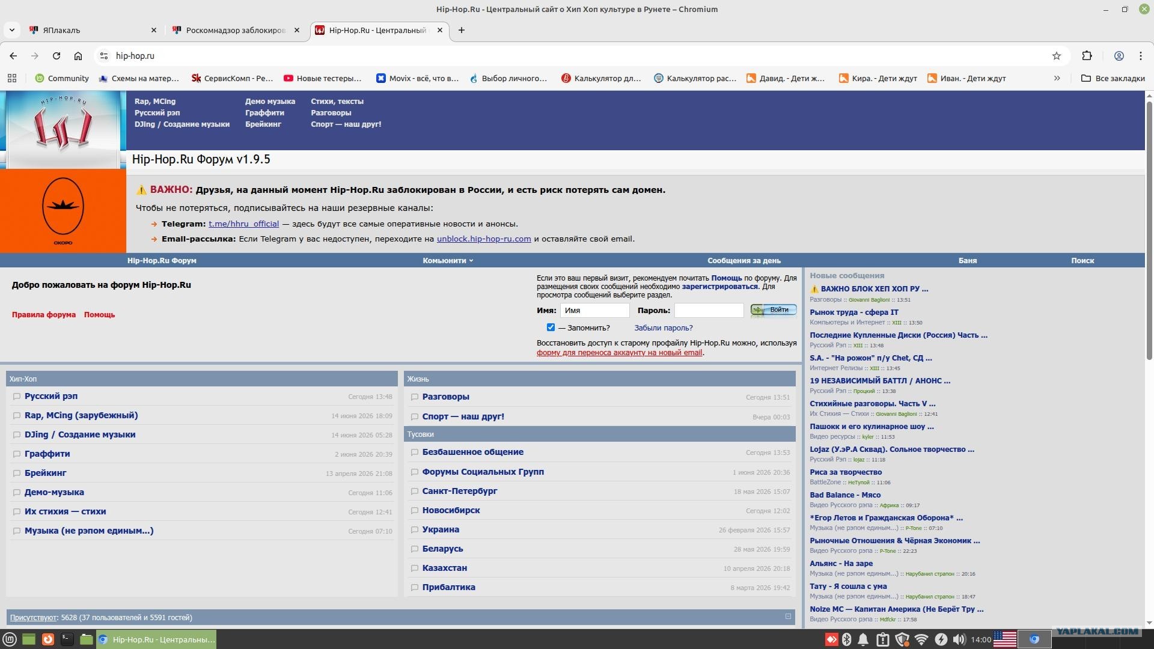Open the file manager in the taskbar

(x=87, y=639)
